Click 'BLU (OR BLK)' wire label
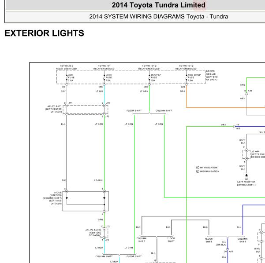The image size is (265, 263). (221, 244)
